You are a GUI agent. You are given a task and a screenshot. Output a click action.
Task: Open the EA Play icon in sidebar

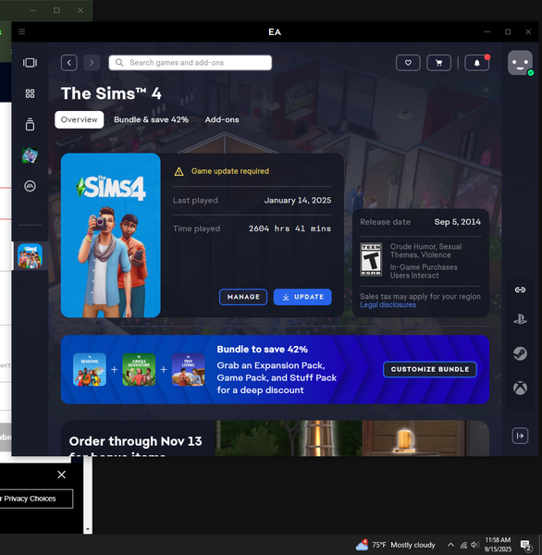(x=31, y=186)
